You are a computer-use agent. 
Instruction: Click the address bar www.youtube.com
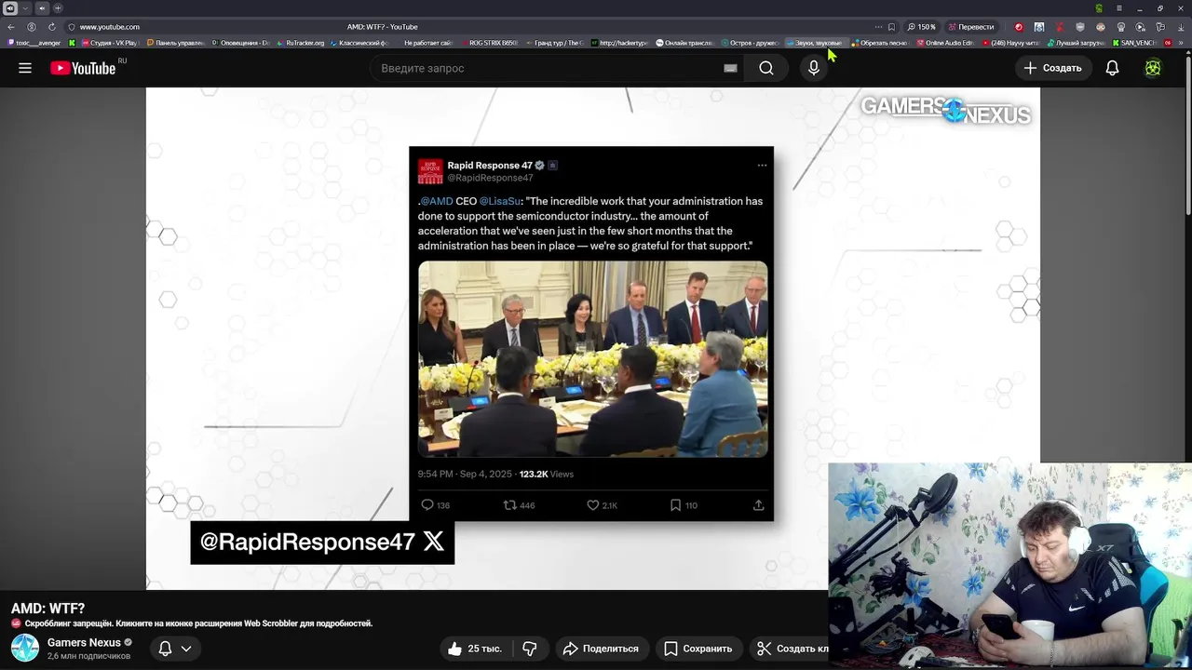tap(109, 27)
